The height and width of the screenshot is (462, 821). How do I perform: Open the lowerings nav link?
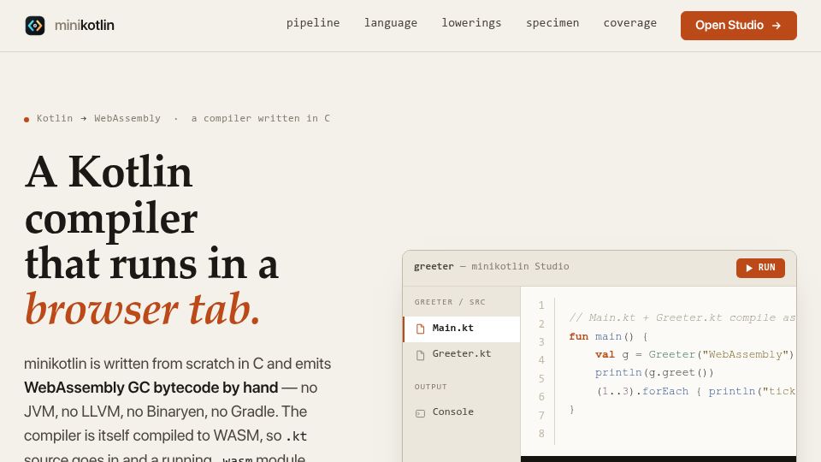471,23
